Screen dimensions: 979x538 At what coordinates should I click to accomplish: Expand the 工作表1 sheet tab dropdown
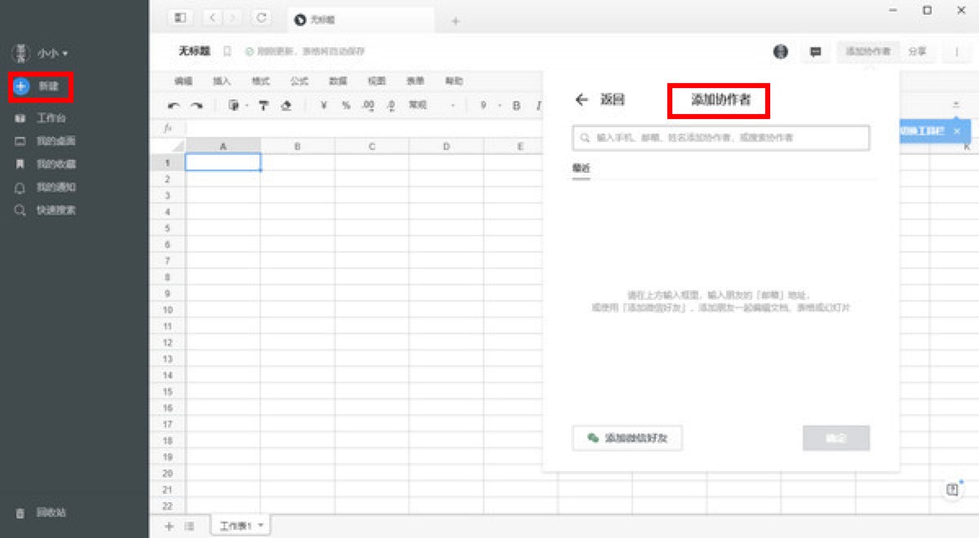pos(261,527)
